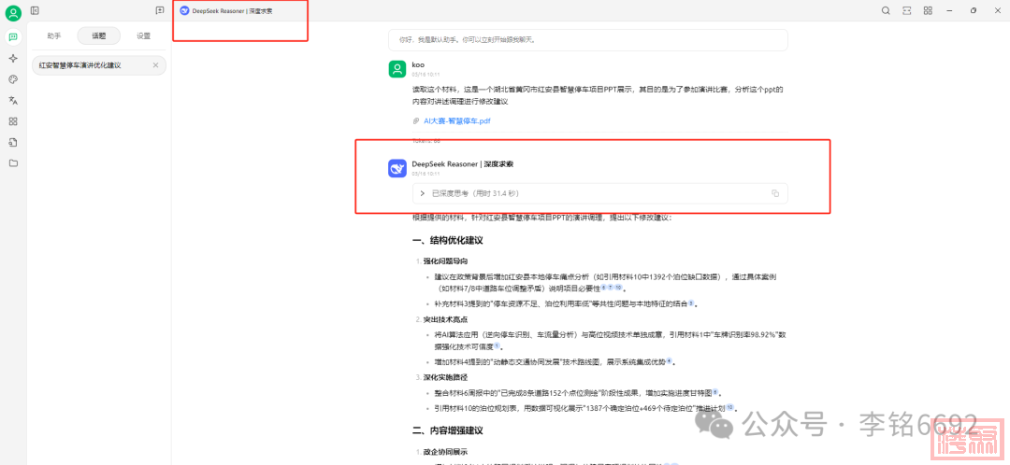The width and height of the screenshot is (1010, 465).
Task: Open the knowledge base document icon in sidebar
Action: [x=13, y=142]
